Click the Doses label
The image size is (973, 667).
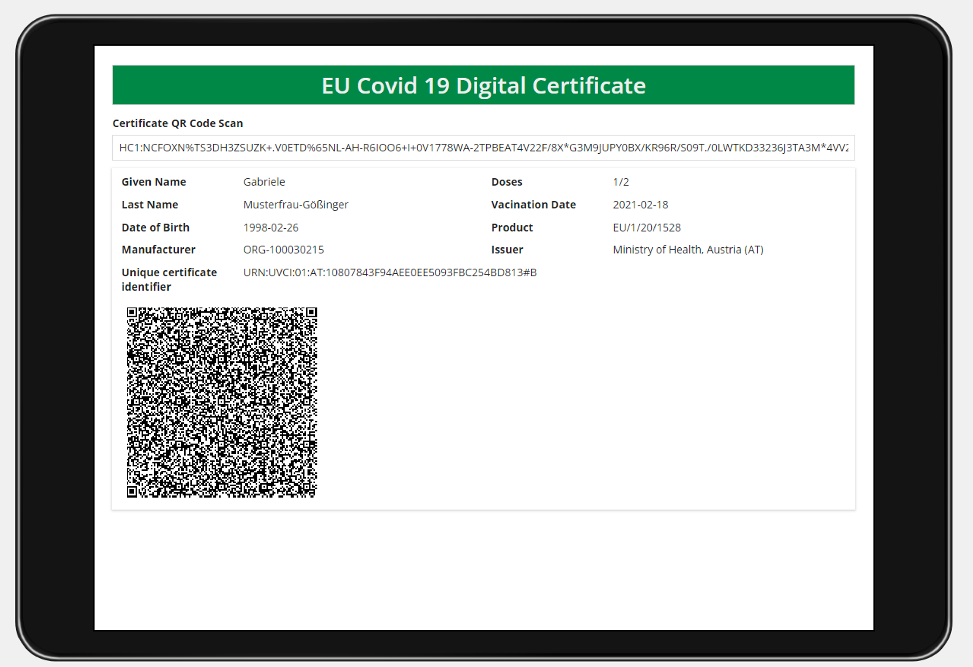(507, 182)
